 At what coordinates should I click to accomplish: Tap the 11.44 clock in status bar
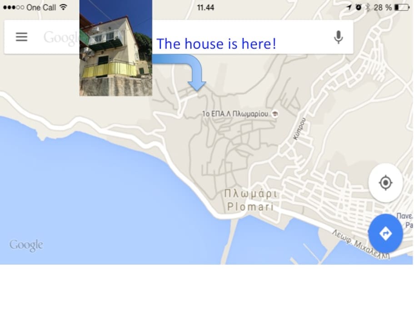pos(205,7)
